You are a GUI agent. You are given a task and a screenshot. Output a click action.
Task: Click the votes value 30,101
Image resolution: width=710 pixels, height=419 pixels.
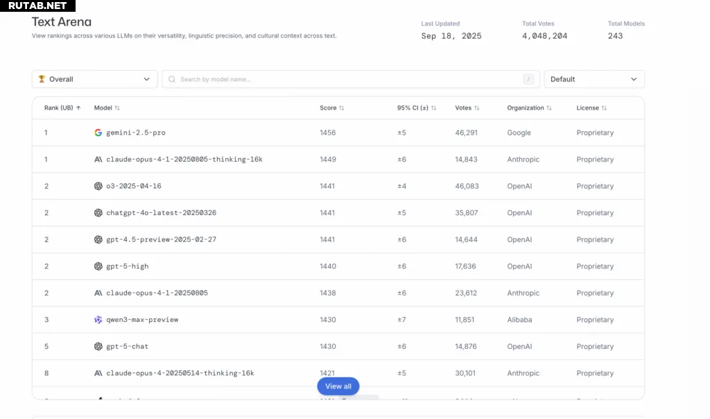[x=465, y=373]
